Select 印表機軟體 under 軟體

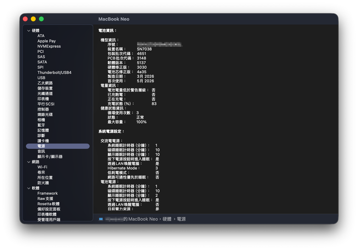[47, 214]
